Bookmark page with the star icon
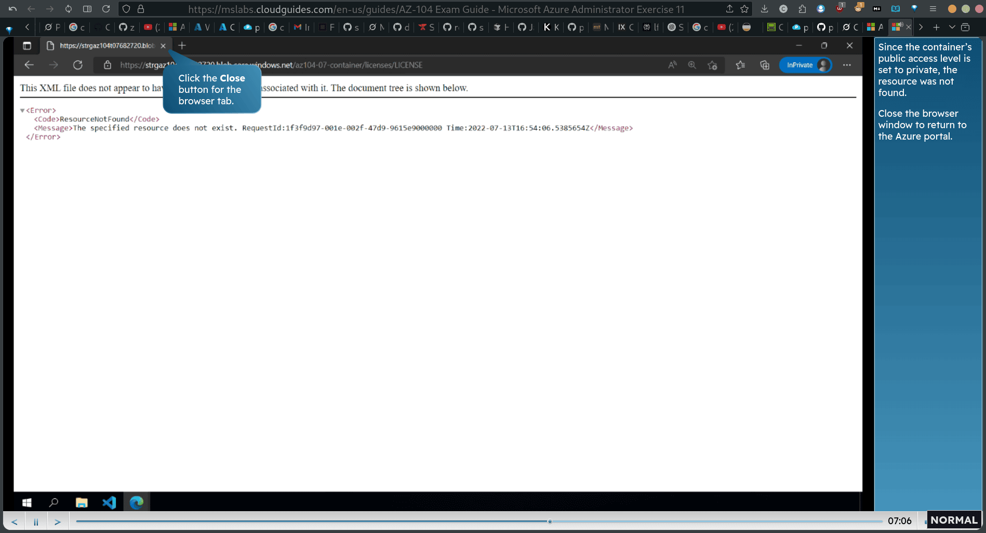This screenshot has height=533, width=986. click(x=744, y=9)
